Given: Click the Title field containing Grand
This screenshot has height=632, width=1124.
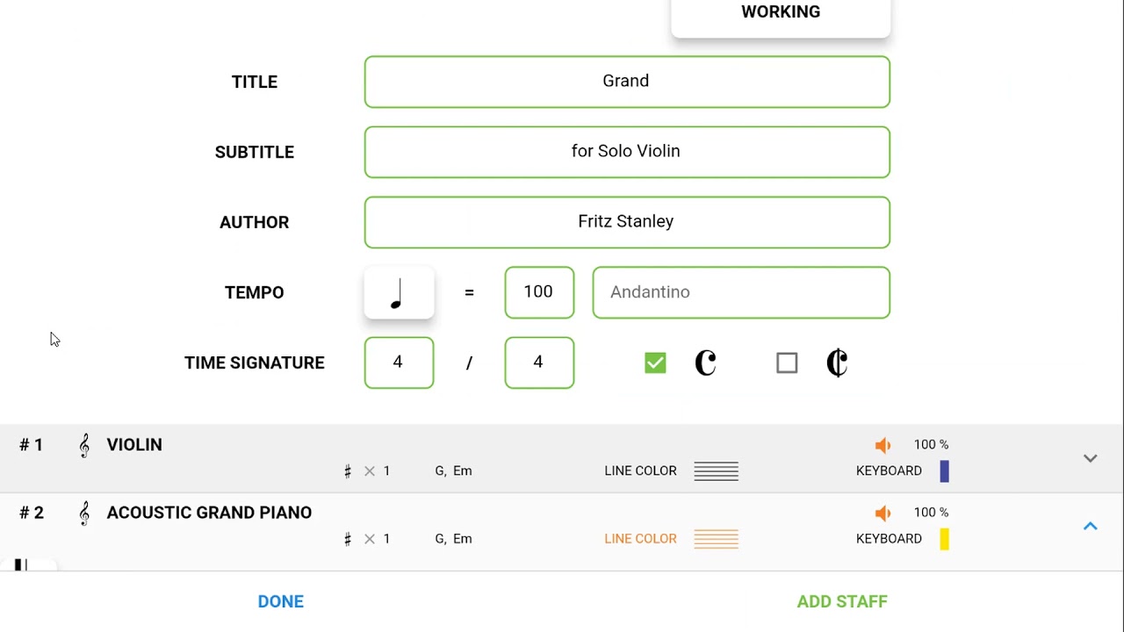Looking at the screenshot, I should tap(627, 82).
